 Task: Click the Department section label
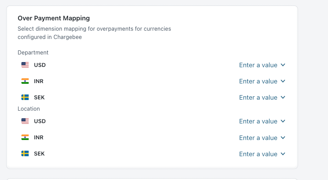tap(33, 52)
